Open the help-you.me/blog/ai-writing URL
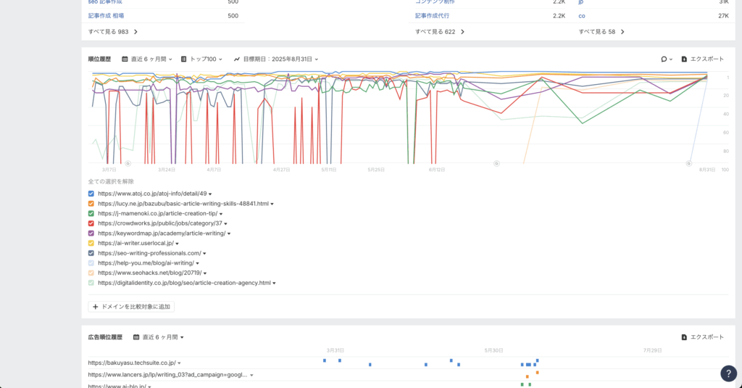This screenshot has width=742, height=388. tap(146, 263)
